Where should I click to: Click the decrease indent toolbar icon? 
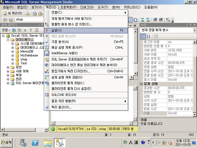[x=155, y=20]
